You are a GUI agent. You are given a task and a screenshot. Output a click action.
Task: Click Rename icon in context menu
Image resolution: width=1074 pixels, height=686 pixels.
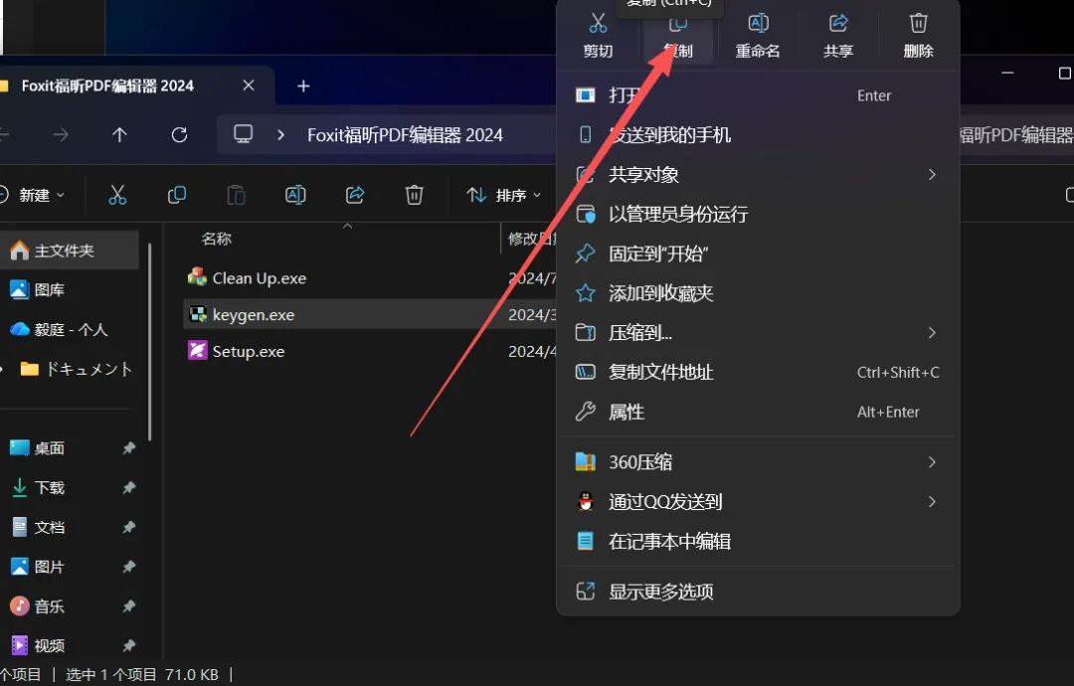coord(758,23)
